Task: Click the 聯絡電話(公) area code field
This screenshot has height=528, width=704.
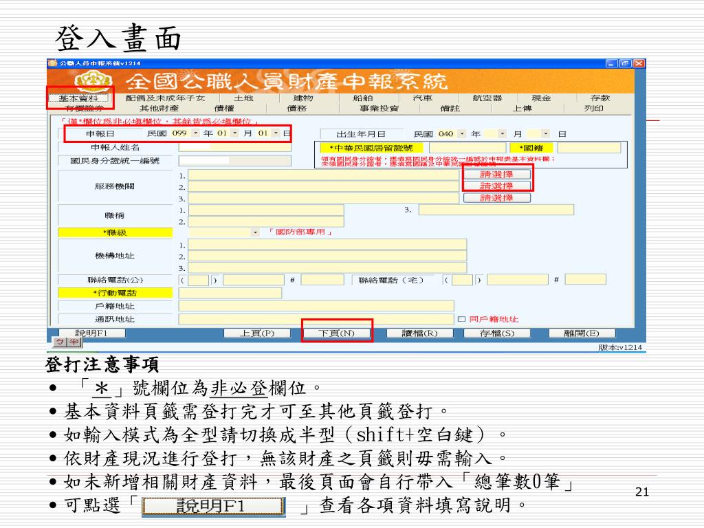Action: [x=198, y=280]
